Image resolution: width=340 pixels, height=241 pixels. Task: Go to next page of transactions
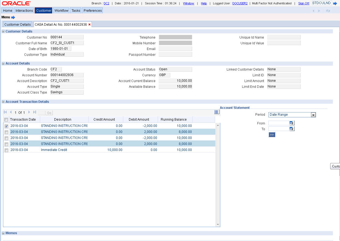pyautogui.click(x=29, y=112)
